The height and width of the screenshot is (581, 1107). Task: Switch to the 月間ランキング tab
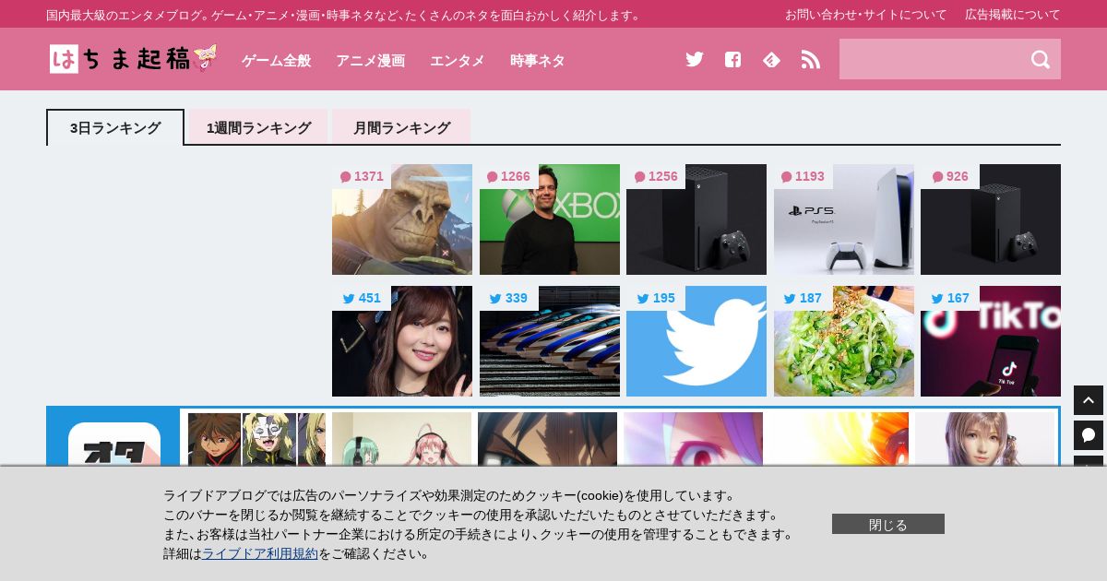coord(401,127)
